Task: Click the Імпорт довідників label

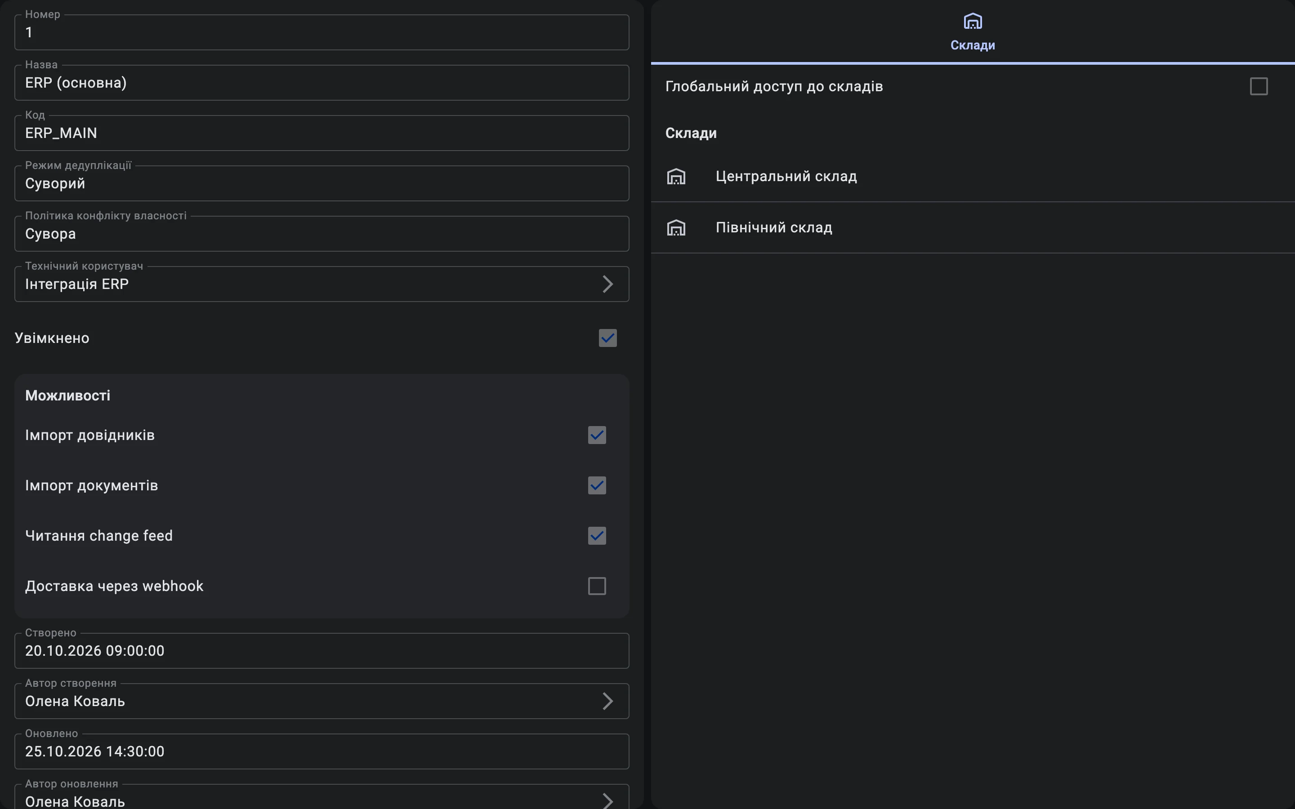Action: [90, 435]
